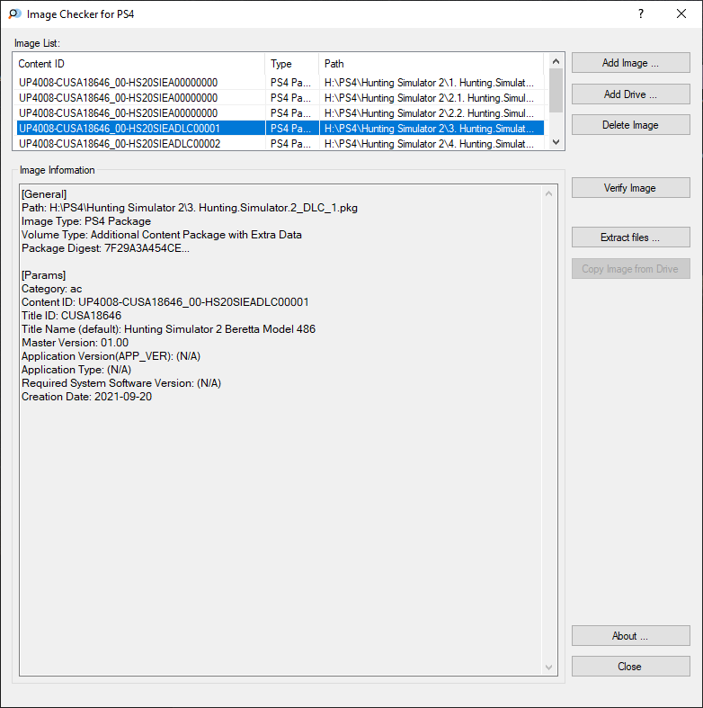Click the info panel scroll down arrow
Image resolution: width=703 pixels, height=708 pixels.
tap(548, 667)
